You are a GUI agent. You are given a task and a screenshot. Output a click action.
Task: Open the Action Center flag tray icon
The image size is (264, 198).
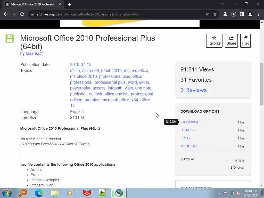[225, 193]
